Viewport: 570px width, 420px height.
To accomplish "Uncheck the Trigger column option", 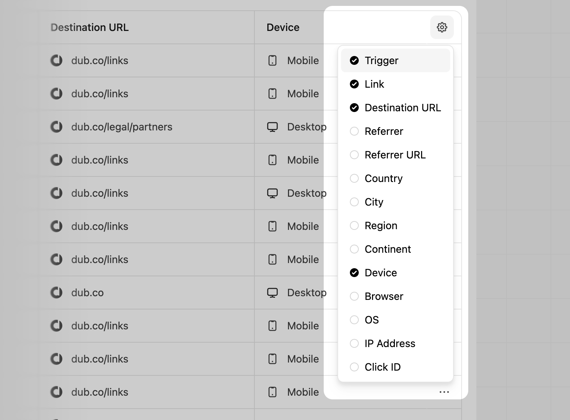I will (x=395, y=60).
